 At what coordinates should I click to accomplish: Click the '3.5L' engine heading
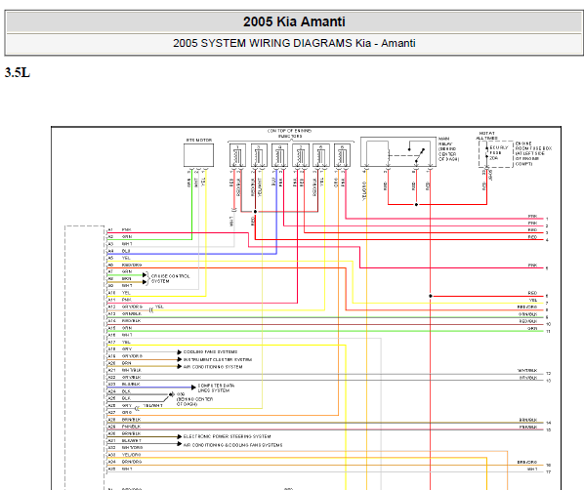[18, 72]
